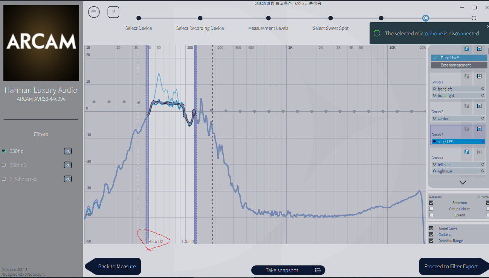Tick the 1.2khz cross filter checkbox
The width and height of the screenshot is (489, 278).
[x=4, y=179]
